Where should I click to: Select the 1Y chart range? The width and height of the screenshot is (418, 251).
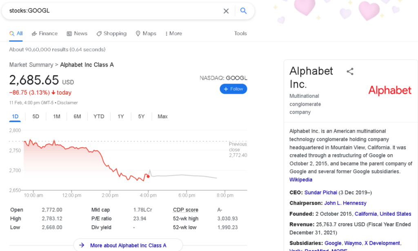(x=120, y=117)
